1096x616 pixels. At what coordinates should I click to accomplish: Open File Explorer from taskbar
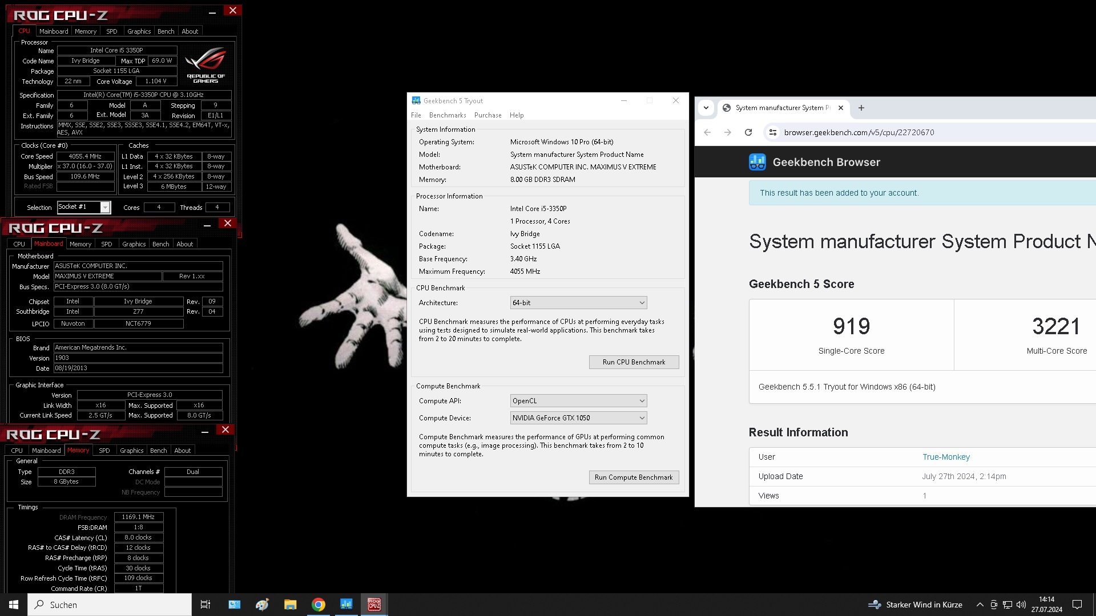[x=291, y=605]
